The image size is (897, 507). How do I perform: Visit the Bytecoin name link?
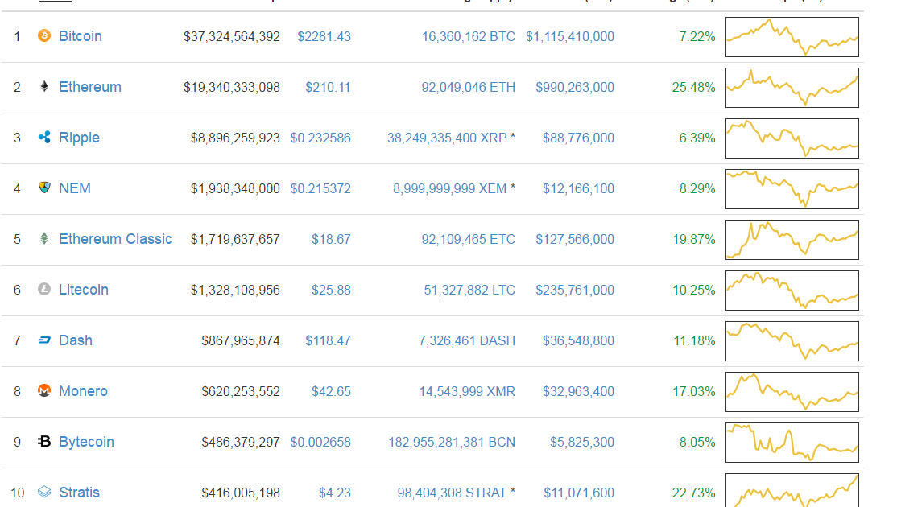click(86, 442)
